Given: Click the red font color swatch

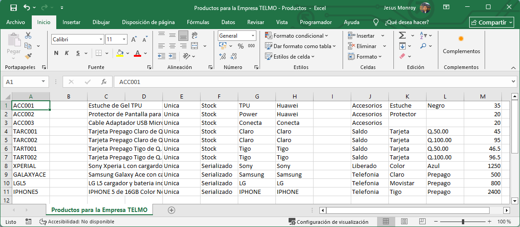Looking at the screenshot, I should coord(137,53).
